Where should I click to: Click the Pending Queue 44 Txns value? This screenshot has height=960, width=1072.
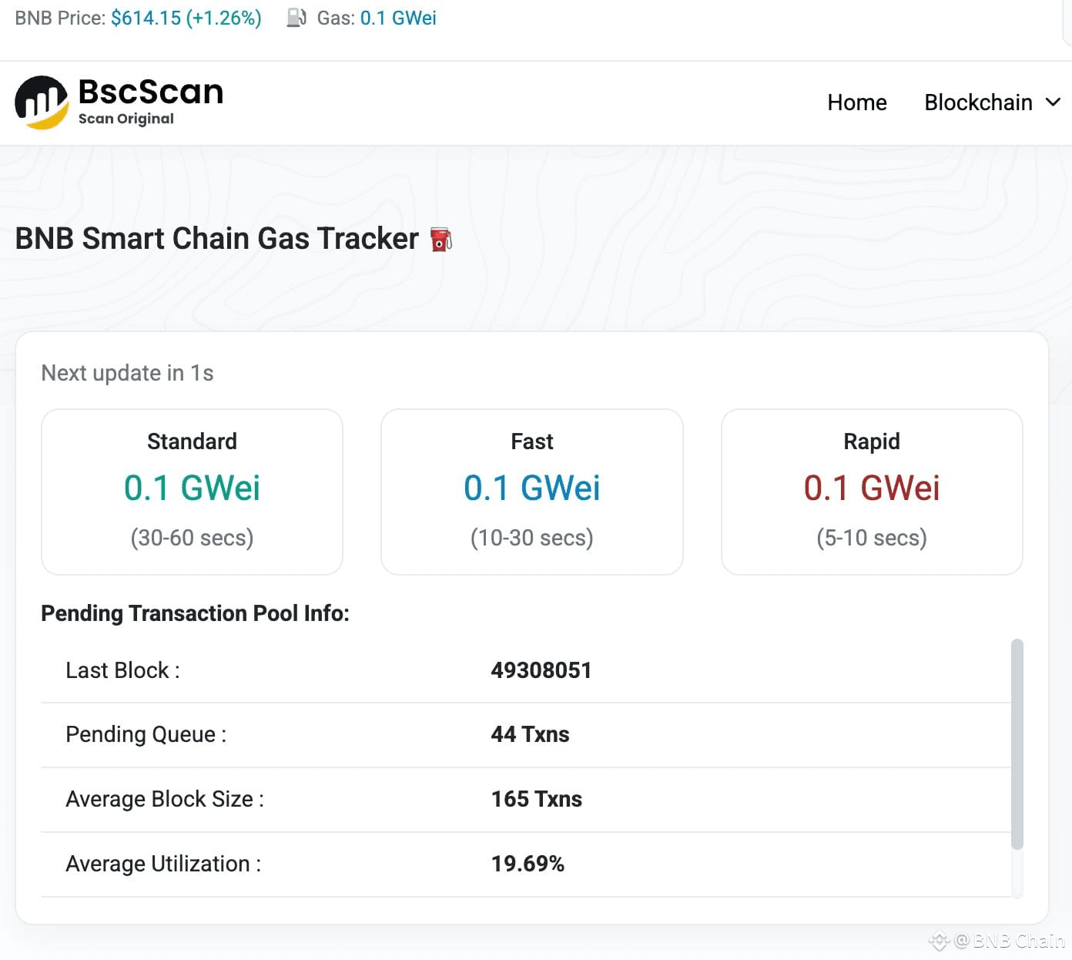click(531, 734)
